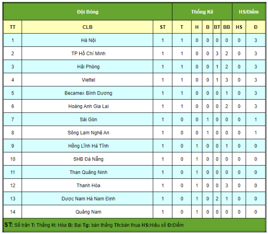Open the TP Hồ Chí Minh club

point(88,53)
